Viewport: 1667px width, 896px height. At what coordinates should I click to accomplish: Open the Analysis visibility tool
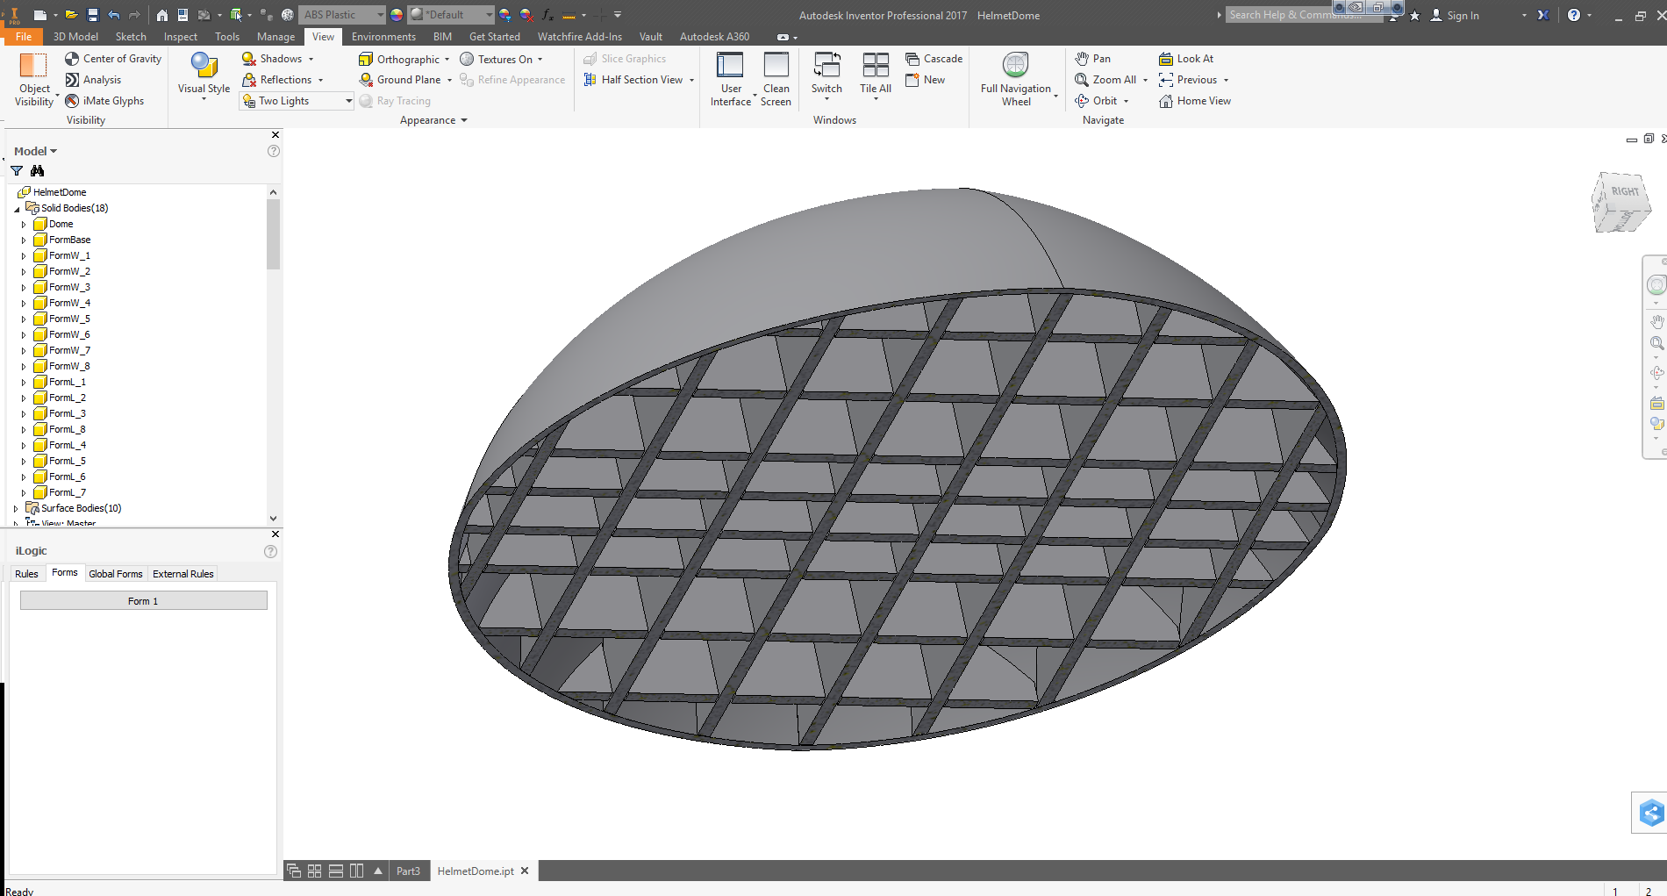pyautogui.click(x=93, y=80)
